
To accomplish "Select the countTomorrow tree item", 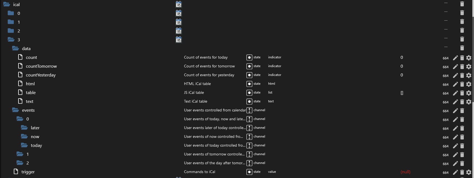I will [x=41, y=66].
